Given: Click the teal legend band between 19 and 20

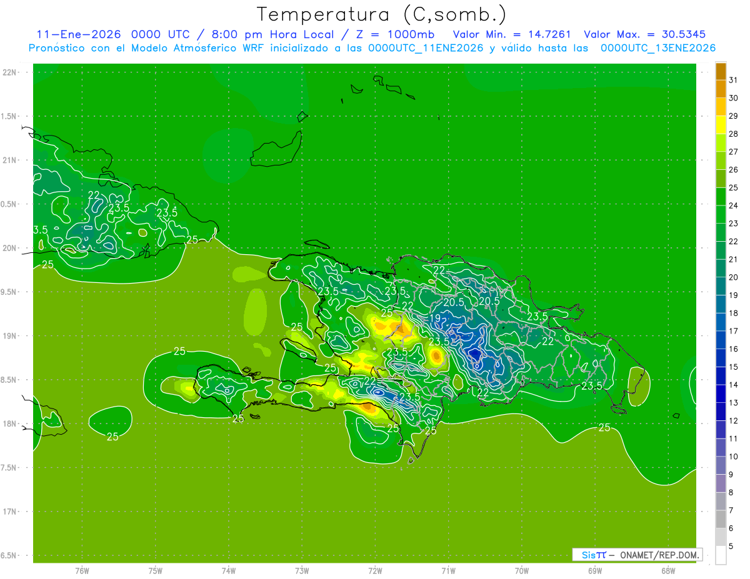Looking at the screenshot, I should [721, 286].
